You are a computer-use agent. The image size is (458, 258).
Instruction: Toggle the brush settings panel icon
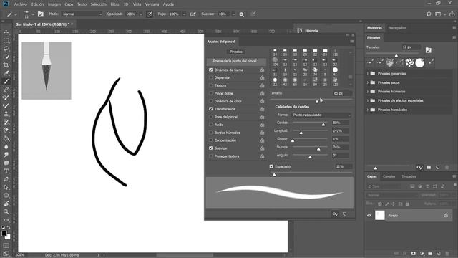tap(41, 14)
